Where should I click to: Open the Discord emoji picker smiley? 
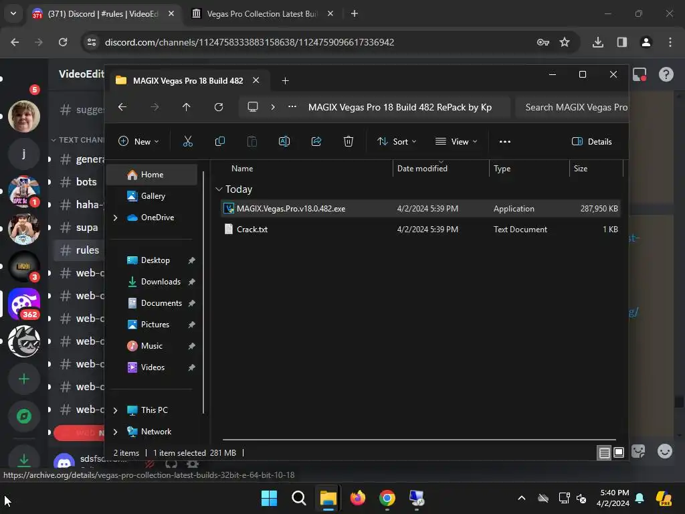(664, 451)
